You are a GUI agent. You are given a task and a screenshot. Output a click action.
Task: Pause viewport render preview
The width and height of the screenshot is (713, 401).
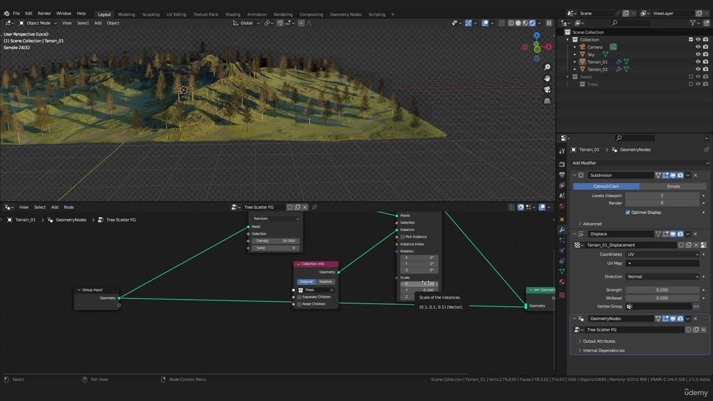click(x=549, y=23)
